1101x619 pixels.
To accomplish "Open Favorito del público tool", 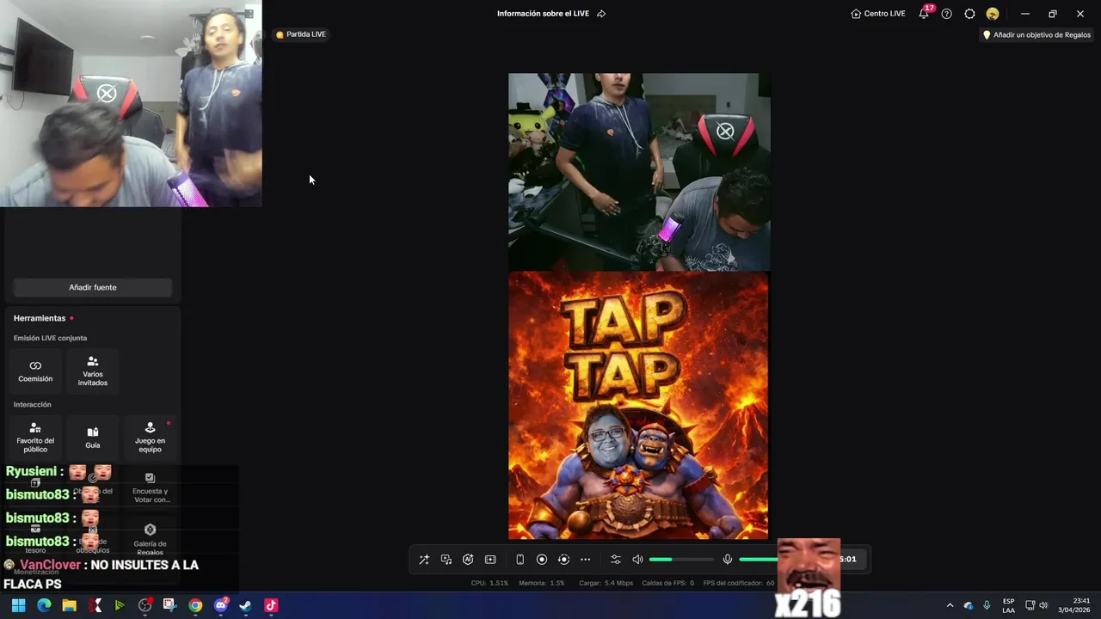I will point(35,437).
